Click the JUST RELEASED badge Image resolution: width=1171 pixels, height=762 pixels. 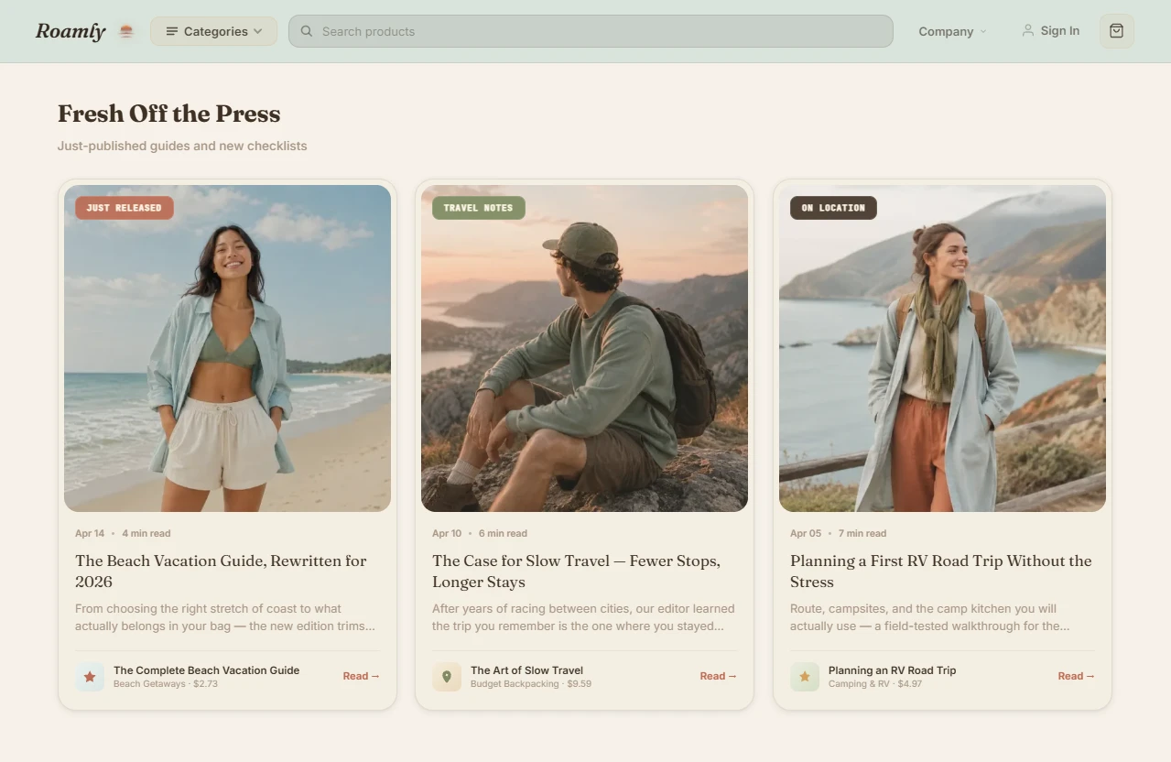coord(124,208)
